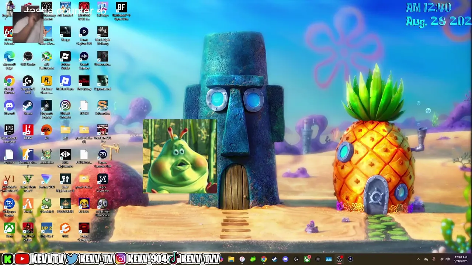Open the Ubisoft Connect desktop shortcut
The height and width of the screenshot is (265, 472).
tap(65, 109)
